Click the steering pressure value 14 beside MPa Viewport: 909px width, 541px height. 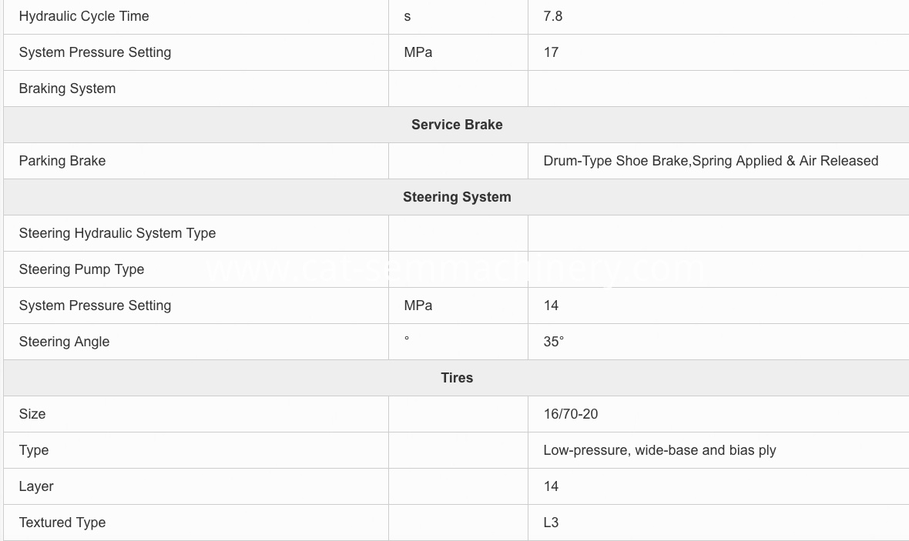coord(552,306)
